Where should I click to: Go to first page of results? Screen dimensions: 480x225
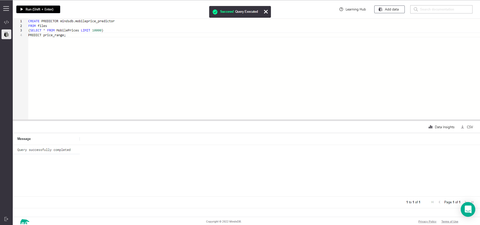[432, 202]
